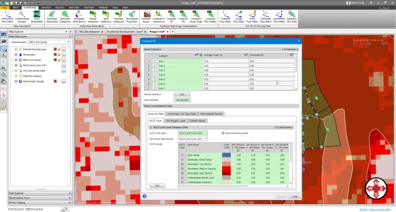This screenshot has width=396, height=212.
Task: Open Compute % Impervious command
Action: (x=159, y=17)
